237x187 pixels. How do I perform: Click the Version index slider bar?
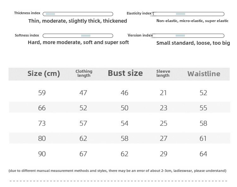pyautogui.click(x=189, y=36)
